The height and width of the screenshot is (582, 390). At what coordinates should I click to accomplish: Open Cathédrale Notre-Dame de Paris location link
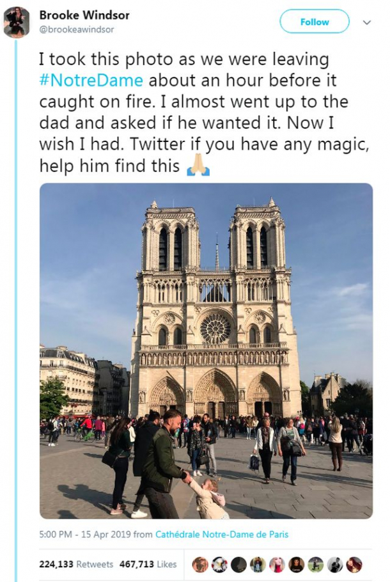pos(221,535)
